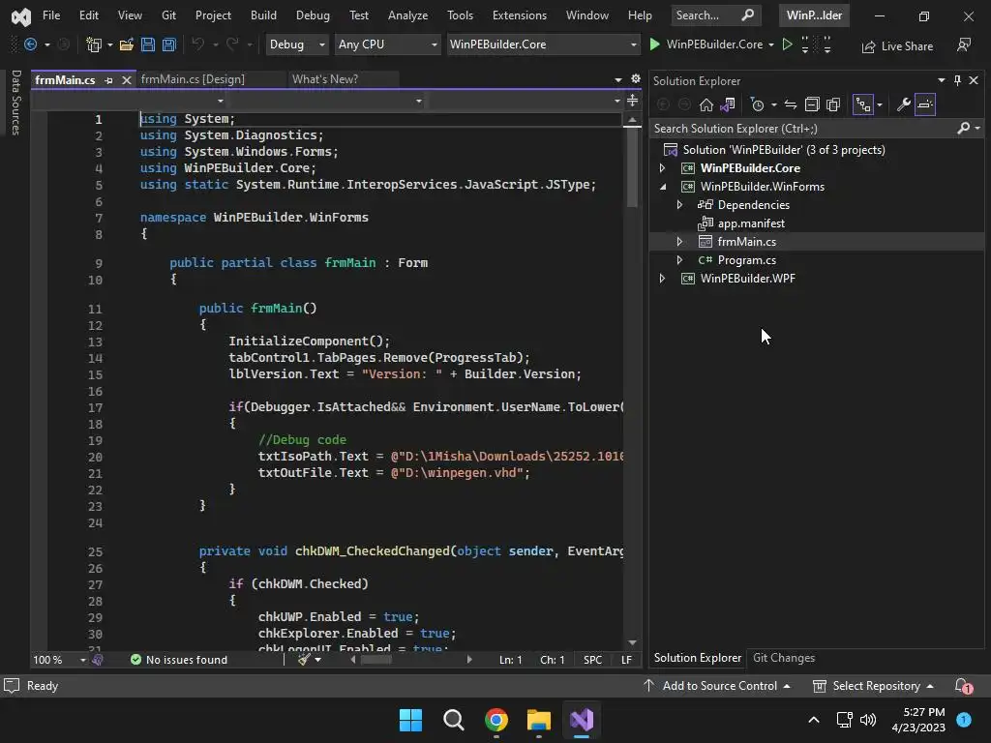Click the Send Feedback person icon
The image size is (991, 743).
[964, 45]
